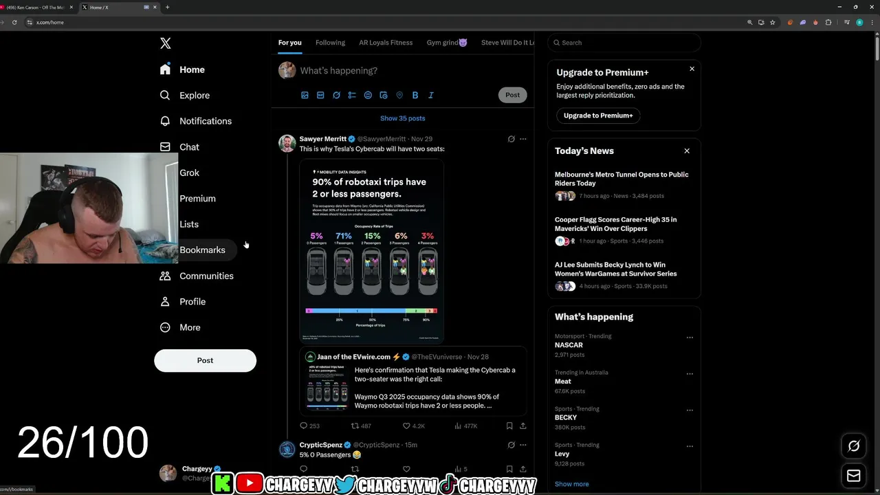Open more options on CrypticSpenz post
The width and height of the screenshot is (880, 495).
click(523, 445)
